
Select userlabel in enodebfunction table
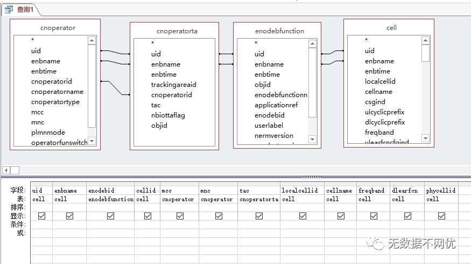pos(269,126)
